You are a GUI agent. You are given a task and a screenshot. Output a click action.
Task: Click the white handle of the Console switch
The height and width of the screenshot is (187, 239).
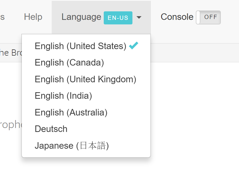click(198, 17)
